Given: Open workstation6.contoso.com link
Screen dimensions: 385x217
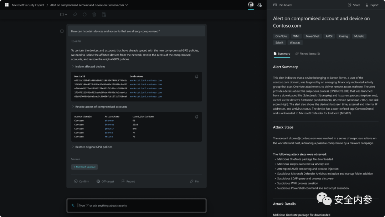Looking at the screenshot, I should click(146, 96).
